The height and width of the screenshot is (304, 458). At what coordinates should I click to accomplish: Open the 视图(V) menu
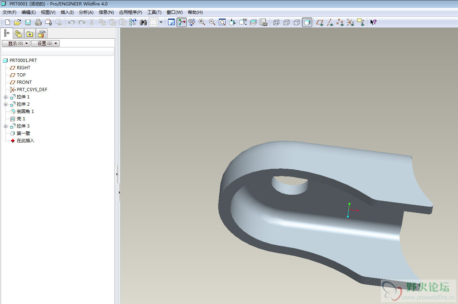[x=48, y=12]
